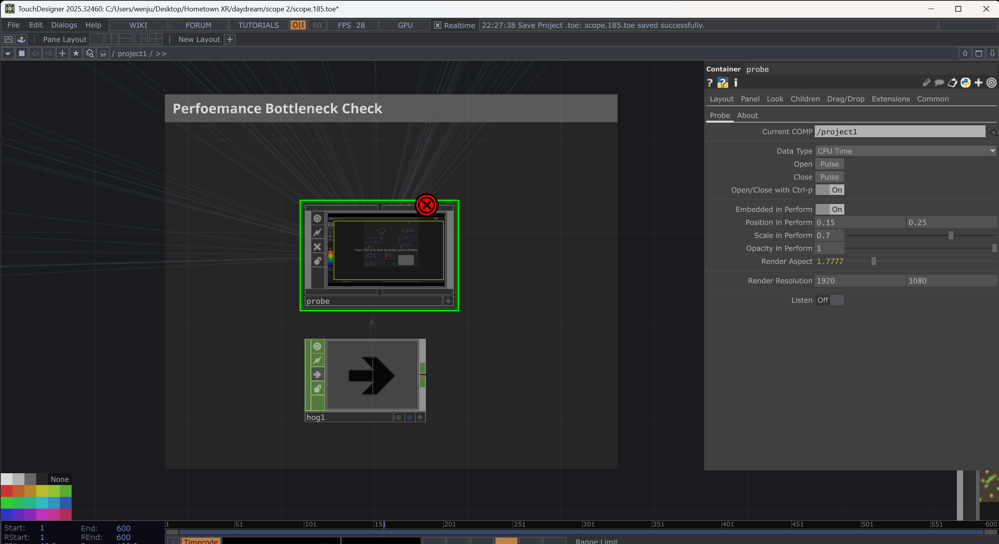Viewport: 999px width, 544px height.
Task: Click the find operator search icon
Action: coord(90,53)
